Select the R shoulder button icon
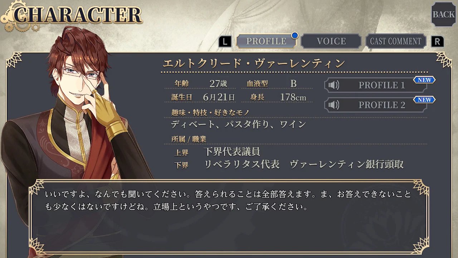Screen dimensions: 458x258 coord(437,42)
